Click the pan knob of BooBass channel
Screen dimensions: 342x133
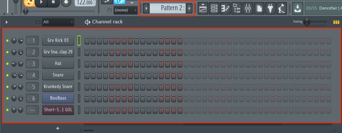point(14,98)
